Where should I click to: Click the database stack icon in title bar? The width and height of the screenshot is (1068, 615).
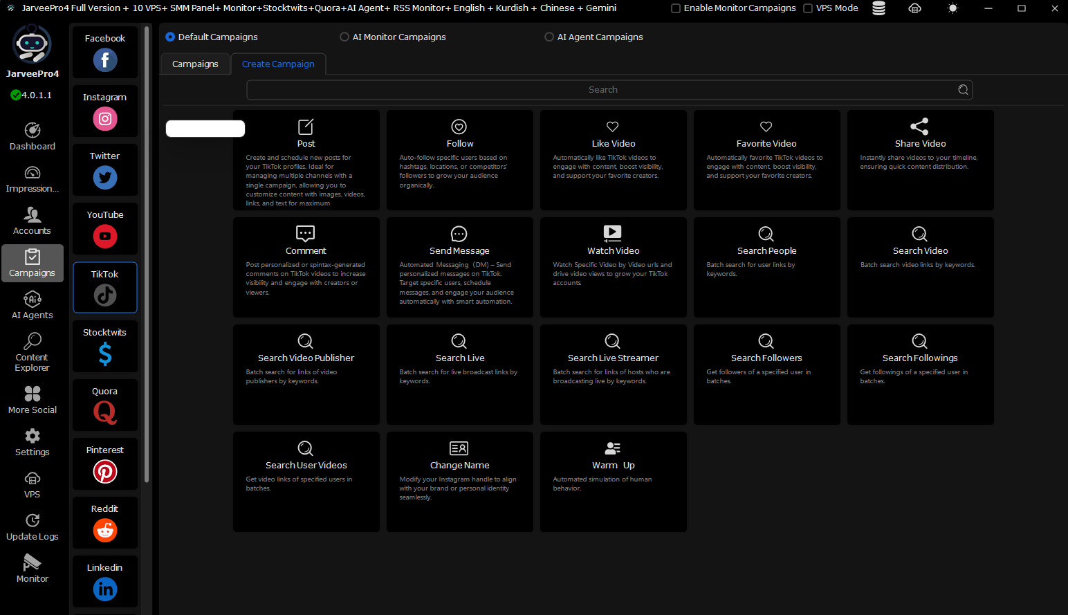[x=878, y=8]
